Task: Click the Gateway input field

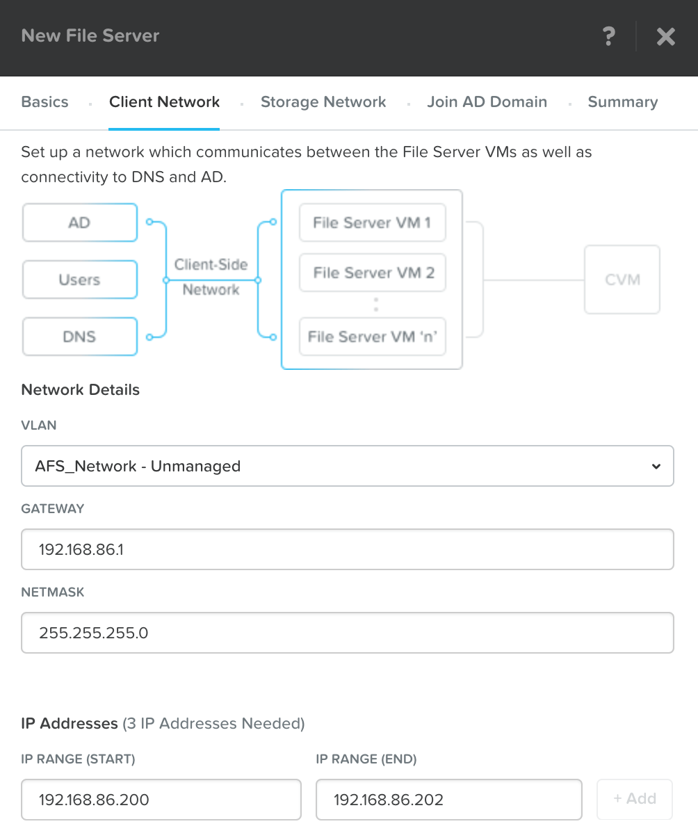Action: point(348,549)
